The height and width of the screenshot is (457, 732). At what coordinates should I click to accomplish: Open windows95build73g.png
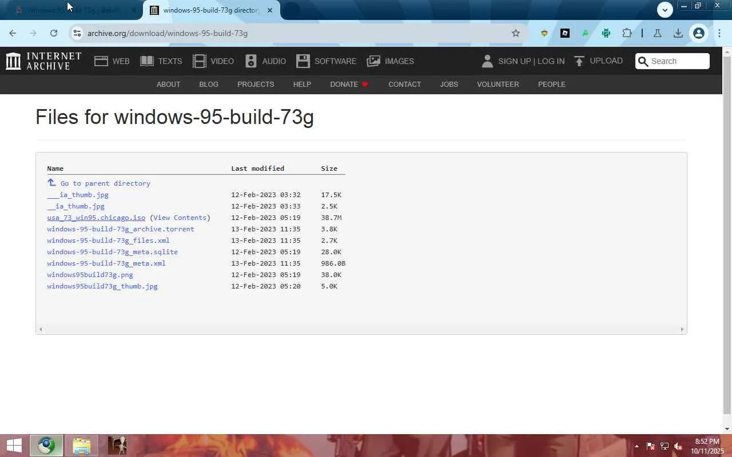pyautogui.click(x=90, y=275)
